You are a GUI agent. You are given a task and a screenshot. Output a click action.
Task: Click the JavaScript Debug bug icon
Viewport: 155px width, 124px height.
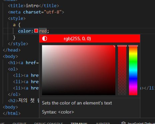[x=123, y=123]
